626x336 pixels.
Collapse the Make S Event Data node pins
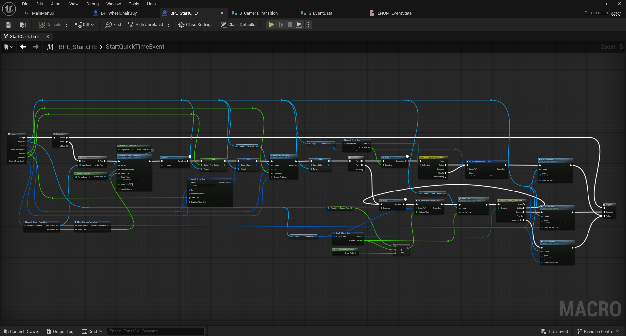[x=210, y=206]
